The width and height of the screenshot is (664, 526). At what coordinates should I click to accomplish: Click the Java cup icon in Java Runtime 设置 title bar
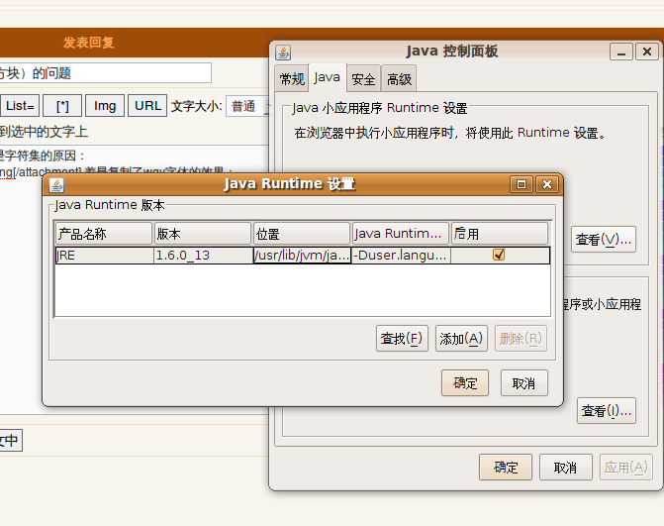tap(56, 185)
